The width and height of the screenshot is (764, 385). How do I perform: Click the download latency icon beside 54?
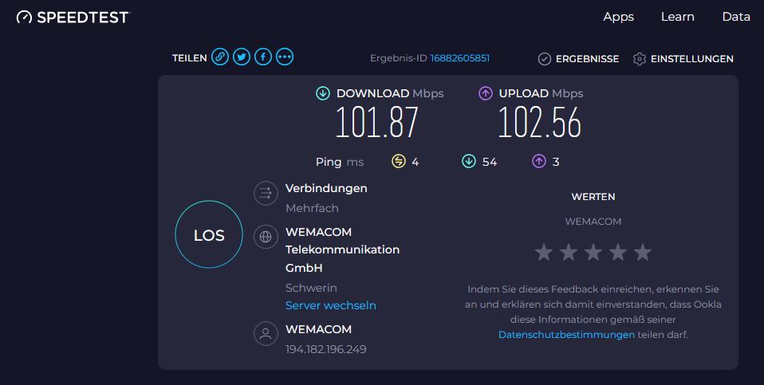[x=469, y=161]
